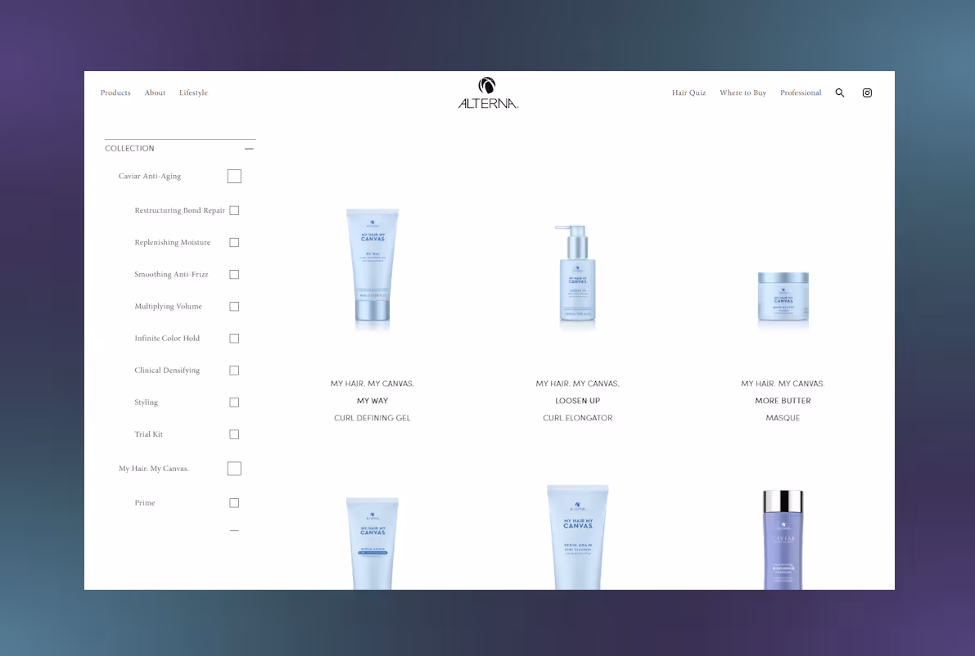Click the Alterna logo
Image resolution: width=975 pixels, height=656 pixels.
tap(488, 93)
